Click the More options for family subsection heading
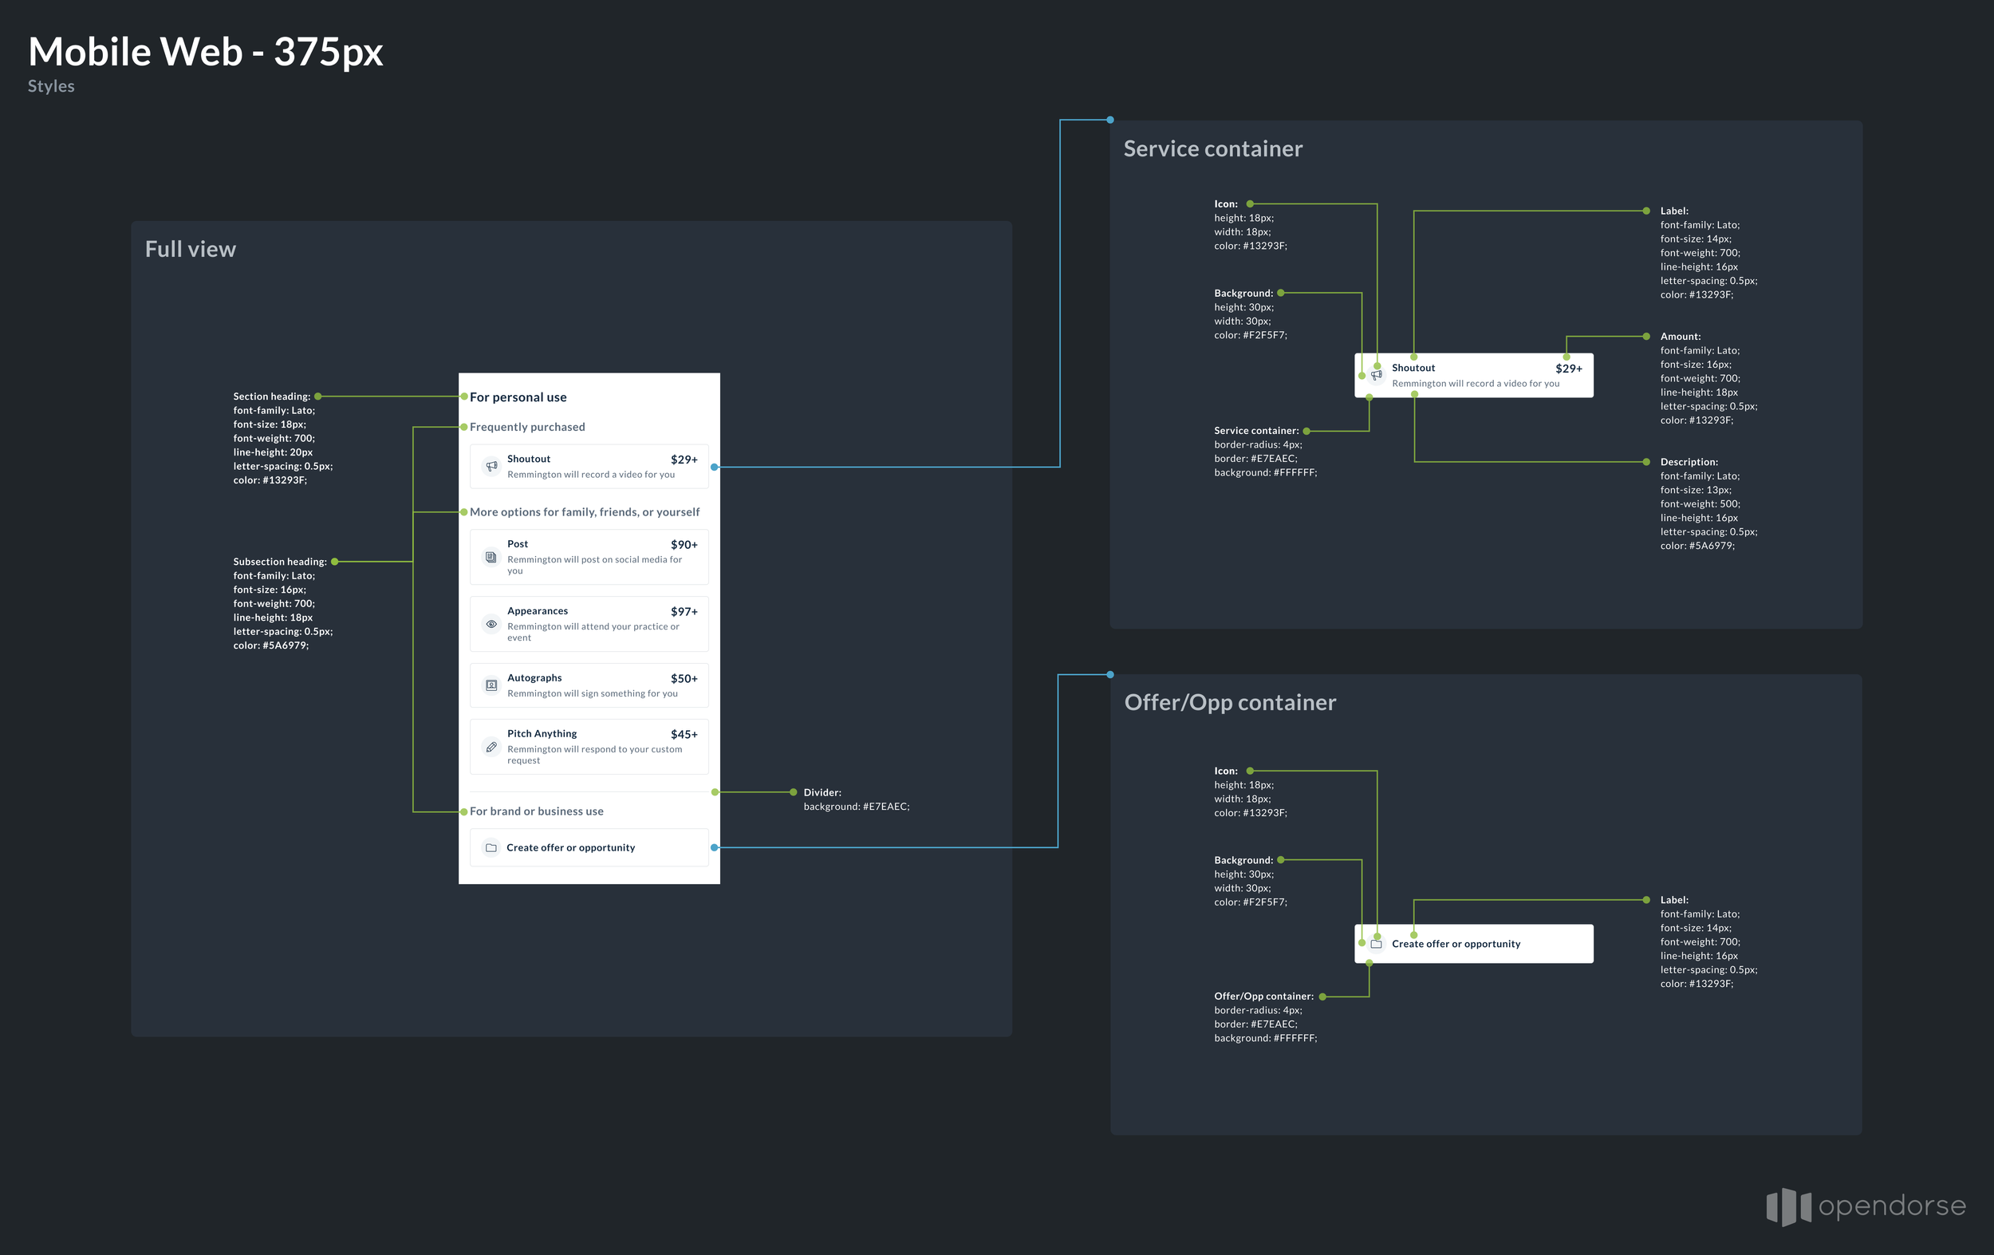This screenshot has width=1994, height=1255. click(x=585, y=513)
